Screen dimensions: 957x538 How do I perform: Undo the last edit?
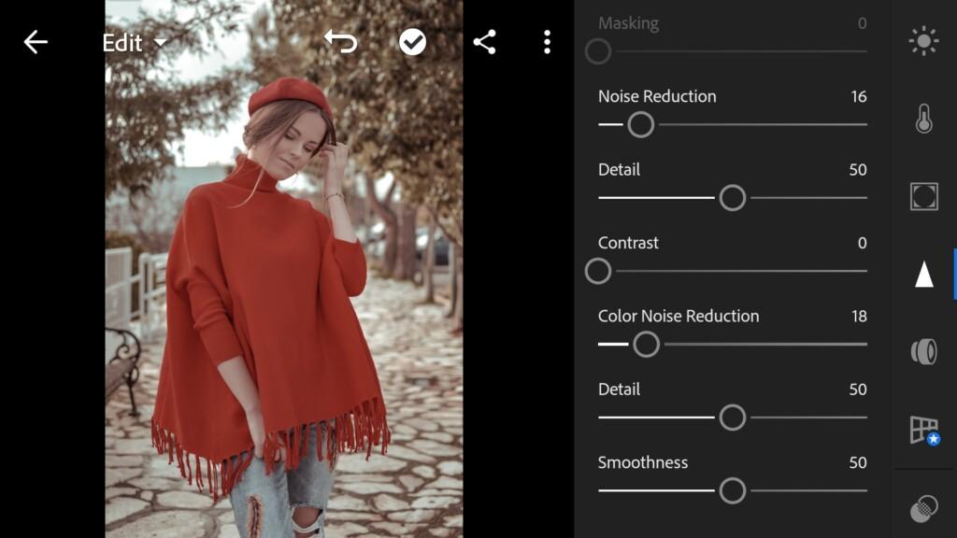pyautogui.click(x=340, y=42)
